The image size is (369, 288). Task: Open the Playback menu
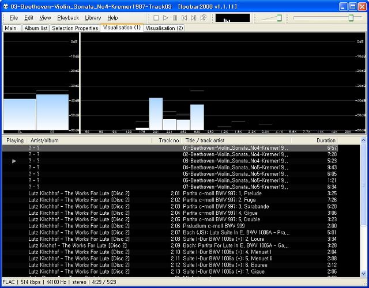coord(68,18)
